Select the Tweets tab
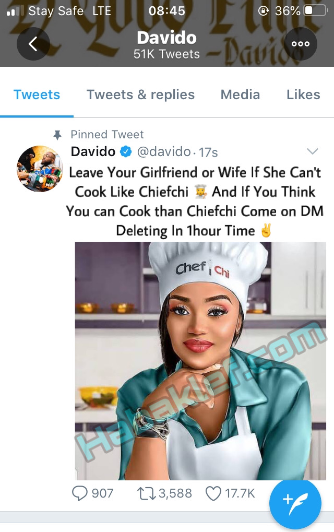 37,94
